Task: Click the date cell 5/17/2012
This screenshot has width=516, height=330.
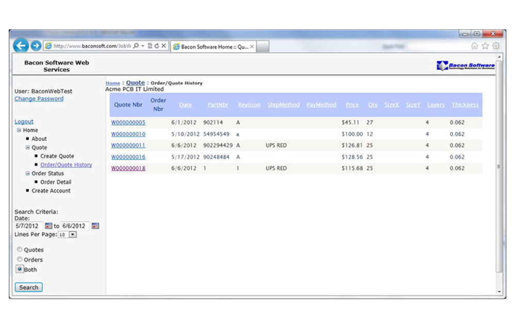Action: coord(185,157)
